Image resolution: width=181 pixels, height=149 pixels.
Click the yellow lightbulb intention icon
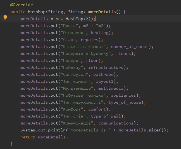pyautogui.click(x=5, y=18)
